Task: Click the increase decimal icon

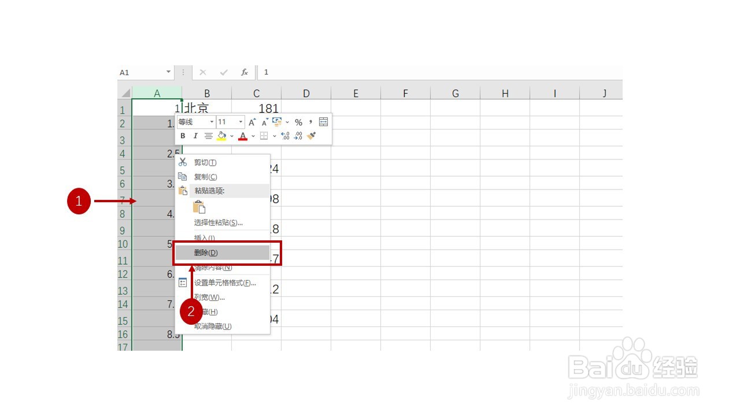Action: point(285,136)
